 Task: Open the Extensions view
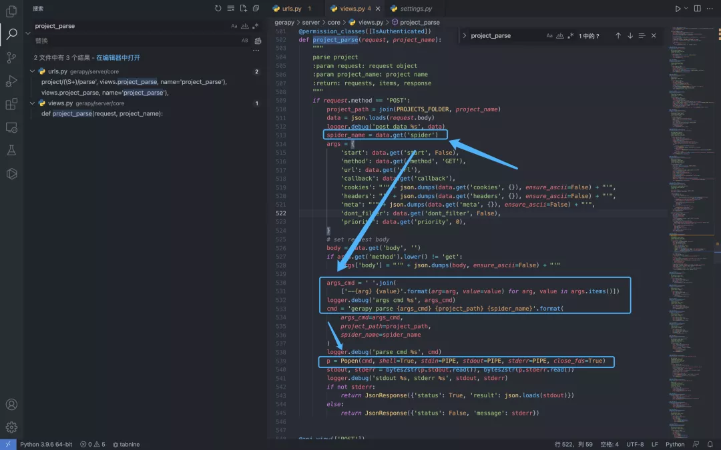11,105
